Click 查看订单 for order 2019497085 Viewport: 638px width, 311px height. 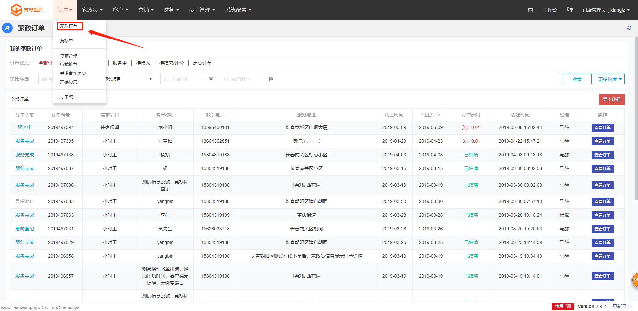pos(602,202)
